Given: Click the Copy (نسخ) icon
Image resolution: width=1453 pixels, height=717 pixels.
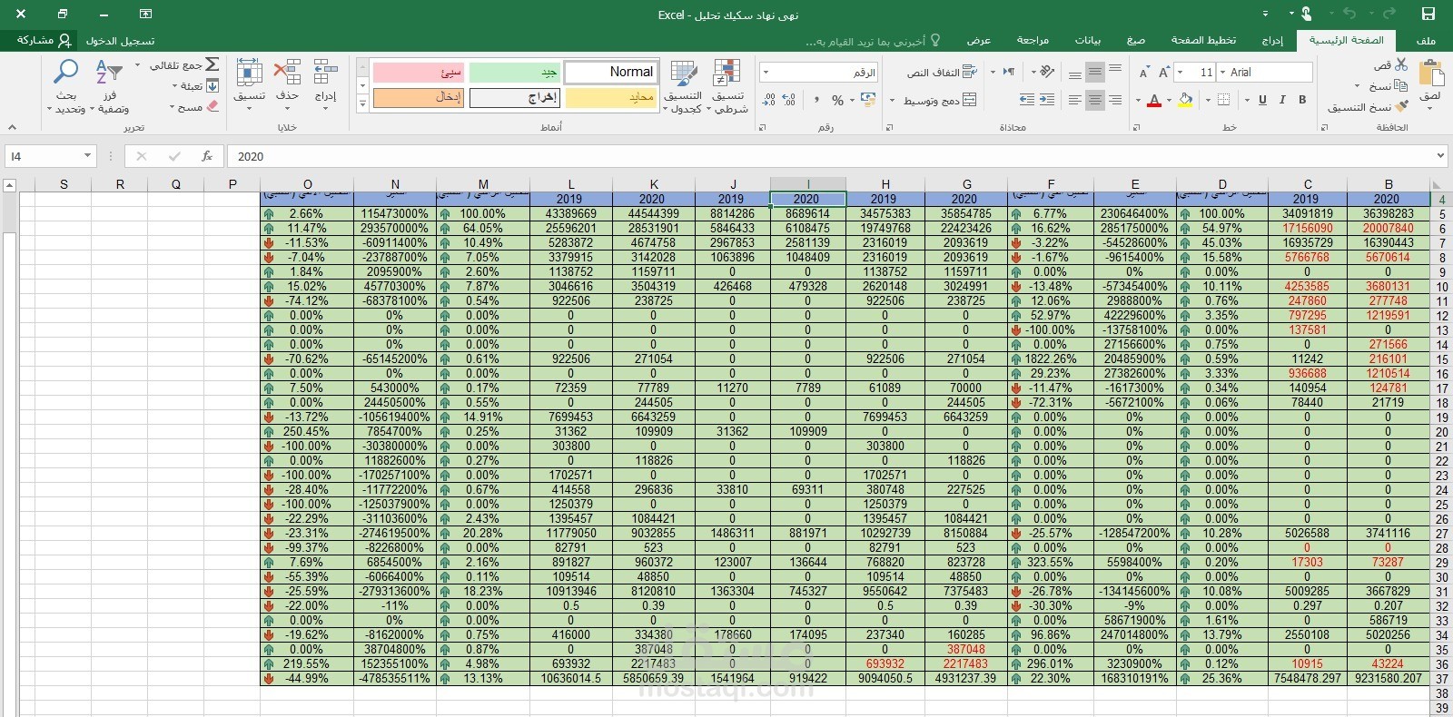Looking at the screenshot, I should pyautogui.click(x=1401, y=86).
